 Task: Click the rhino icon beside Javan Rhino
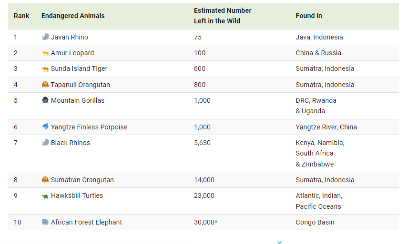point(45,37)
